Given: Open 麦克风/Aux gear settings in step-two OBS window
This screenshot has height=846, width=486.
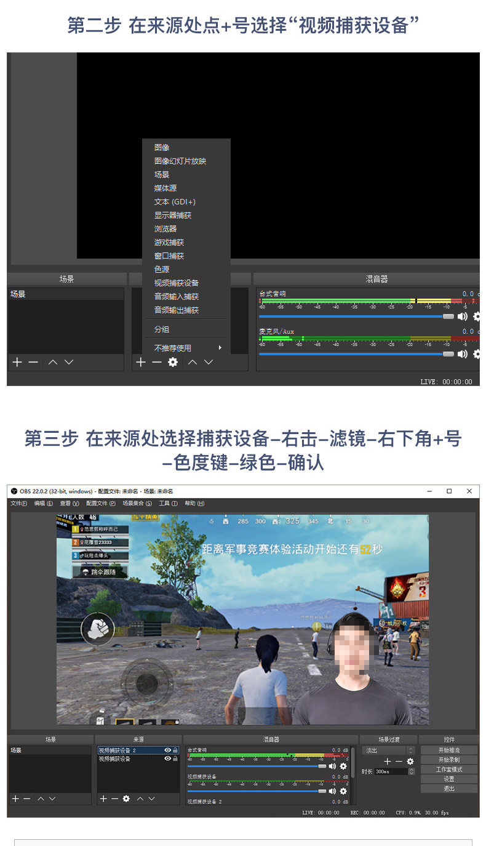Looking at the screenshot, I should coord(477,354).
